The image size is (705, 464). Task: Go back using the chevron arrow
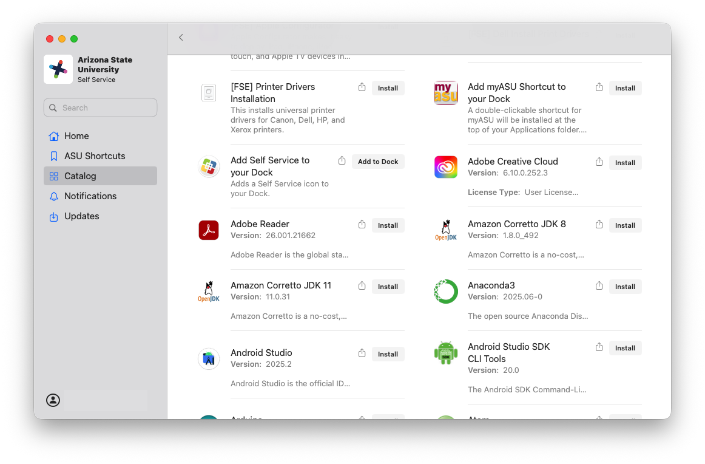[181, 38]
